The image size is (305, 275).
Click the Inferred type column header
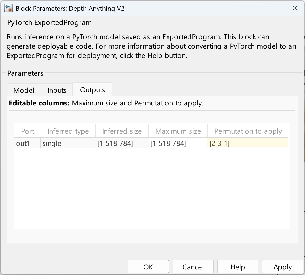68,131
